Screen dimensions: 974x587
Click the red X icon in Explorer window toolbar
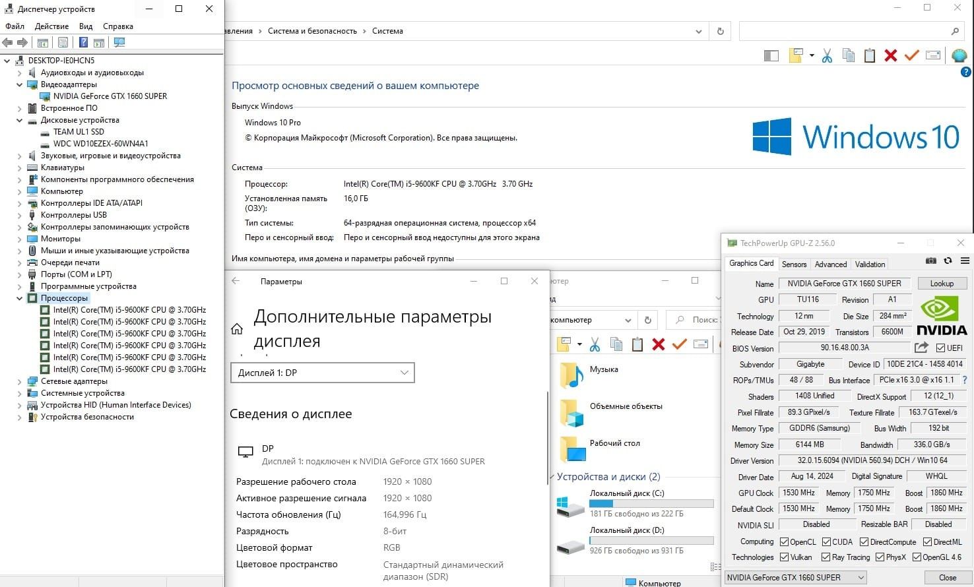pyautogui.click(x=658, y=344)
